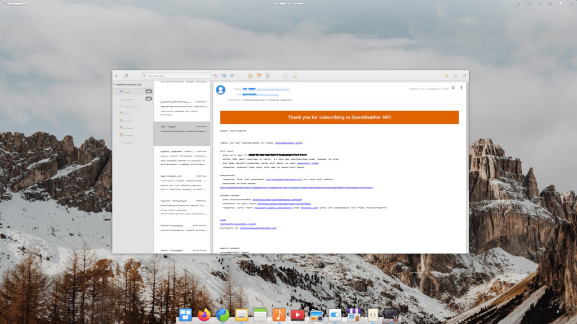This screenshot has width=577, height=324.
Task: Click the orange Thank you for subscribing banner
Action: tap(339, 117)
